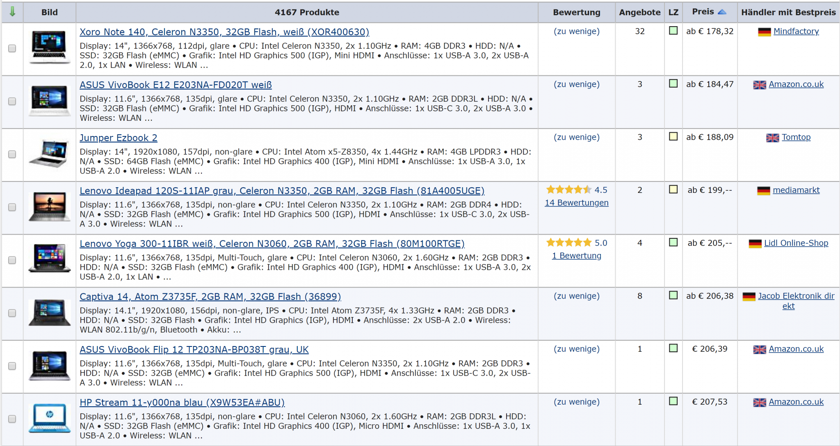Image resolution: width=840 pixels, height=446 pixels.
Task: Open the Xoro Note 140 product link
Action: [224, 32]
